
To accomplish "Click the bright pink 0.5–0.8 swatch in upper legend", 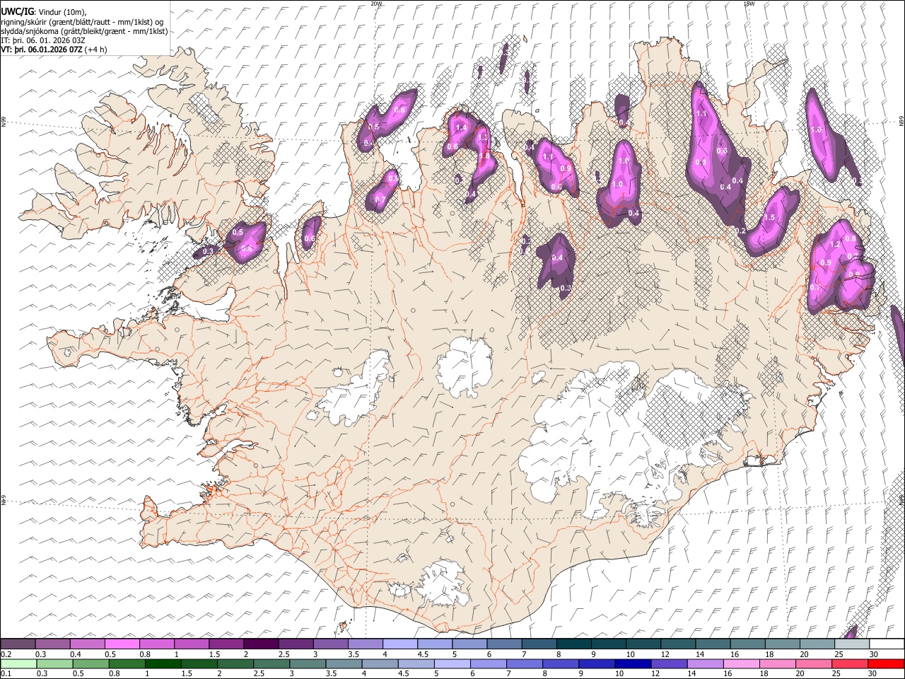I will coord(122,644).
